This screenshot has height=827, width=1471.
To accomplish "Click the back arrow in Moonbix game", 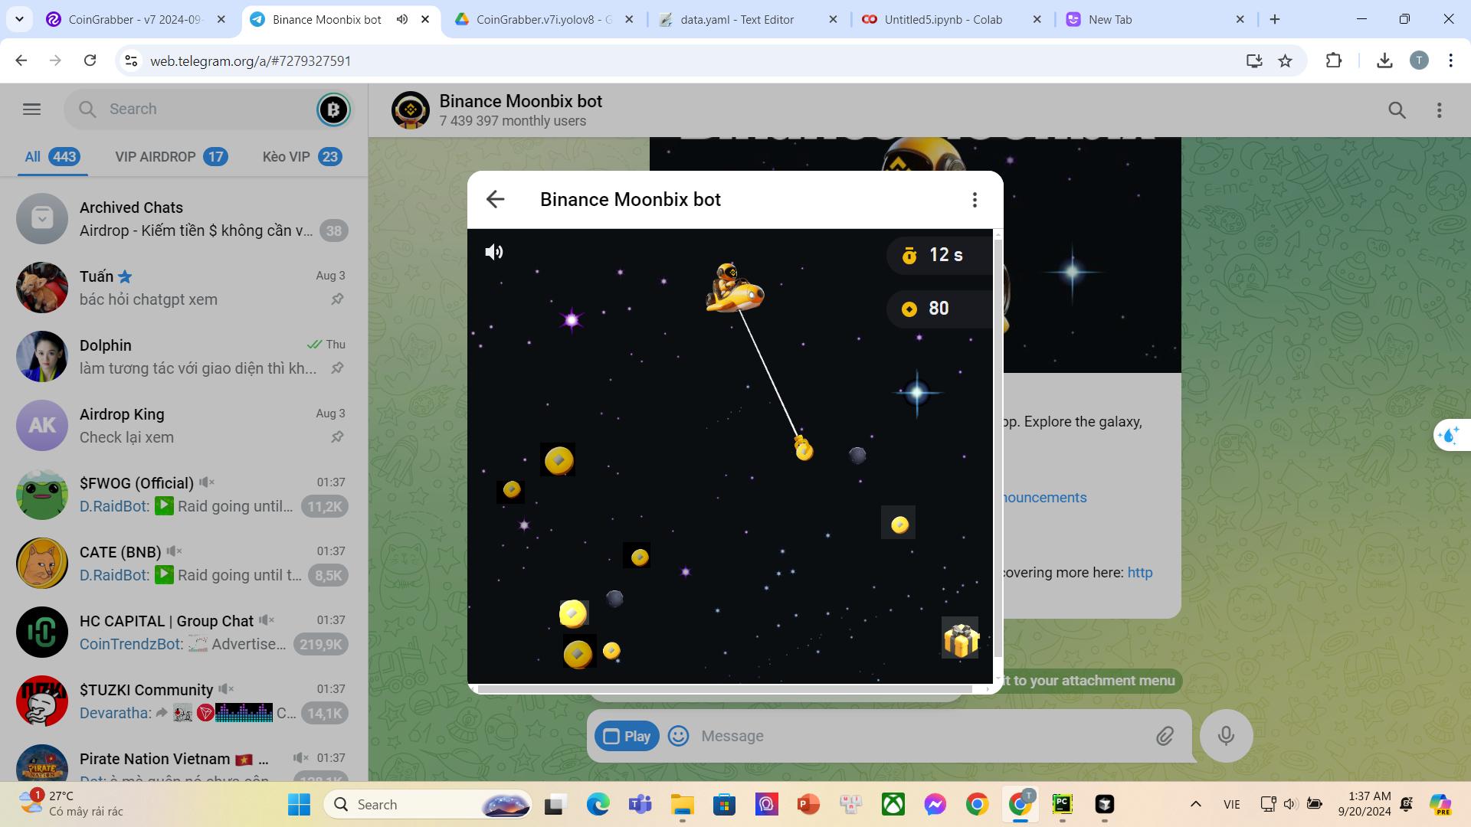I will click(494, 199).
